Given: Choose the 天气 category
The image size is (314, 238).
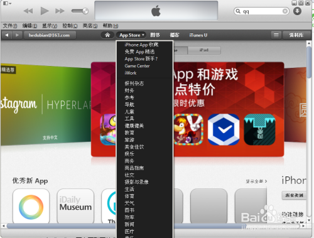Looking at the screenshot, I should 129,203.
